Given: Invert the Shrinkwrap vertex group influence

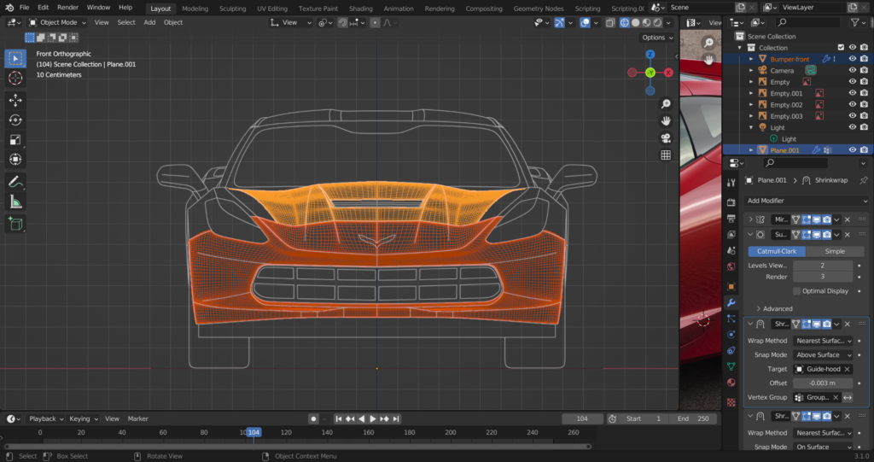Looking at the screenshot, I should (x=848, y=397).
